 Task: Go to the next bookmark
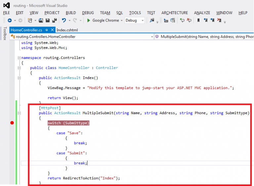click(x=212, y=21)
